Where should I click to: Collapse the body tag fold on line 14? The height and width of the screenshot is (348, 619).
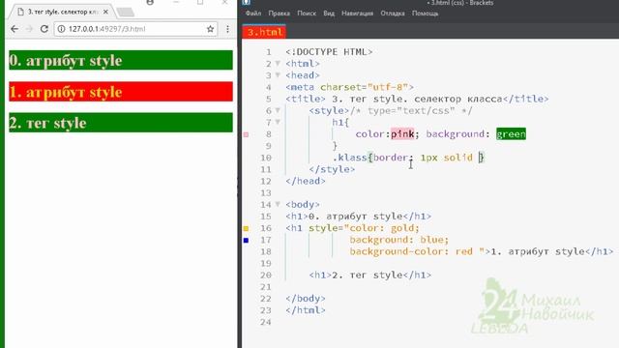click(278, 204)
